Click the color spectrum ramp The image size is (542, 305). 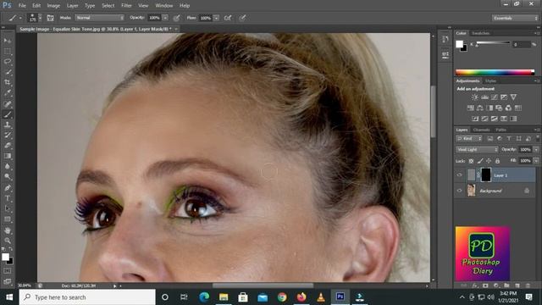pyautogui.click(x=495, y=72)
